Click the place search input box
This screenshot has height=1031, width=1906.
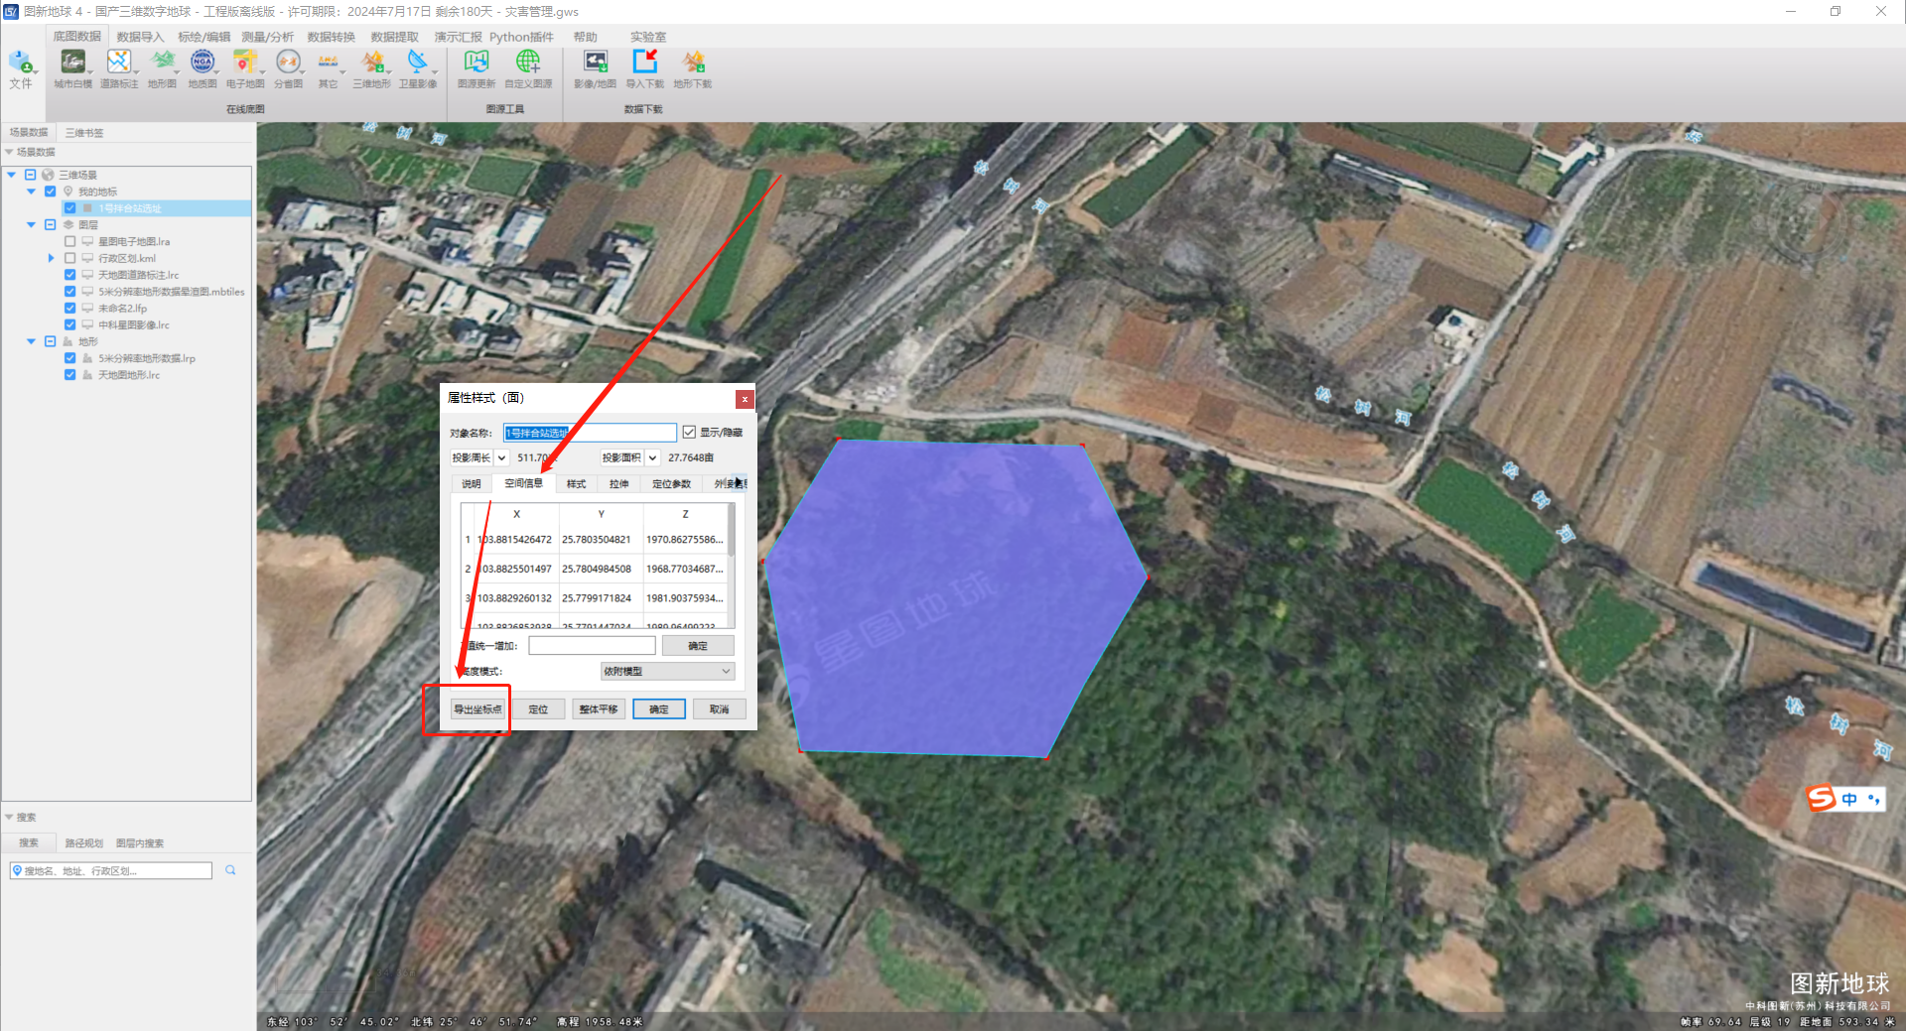pyautogui.click(x=111, y=870)
